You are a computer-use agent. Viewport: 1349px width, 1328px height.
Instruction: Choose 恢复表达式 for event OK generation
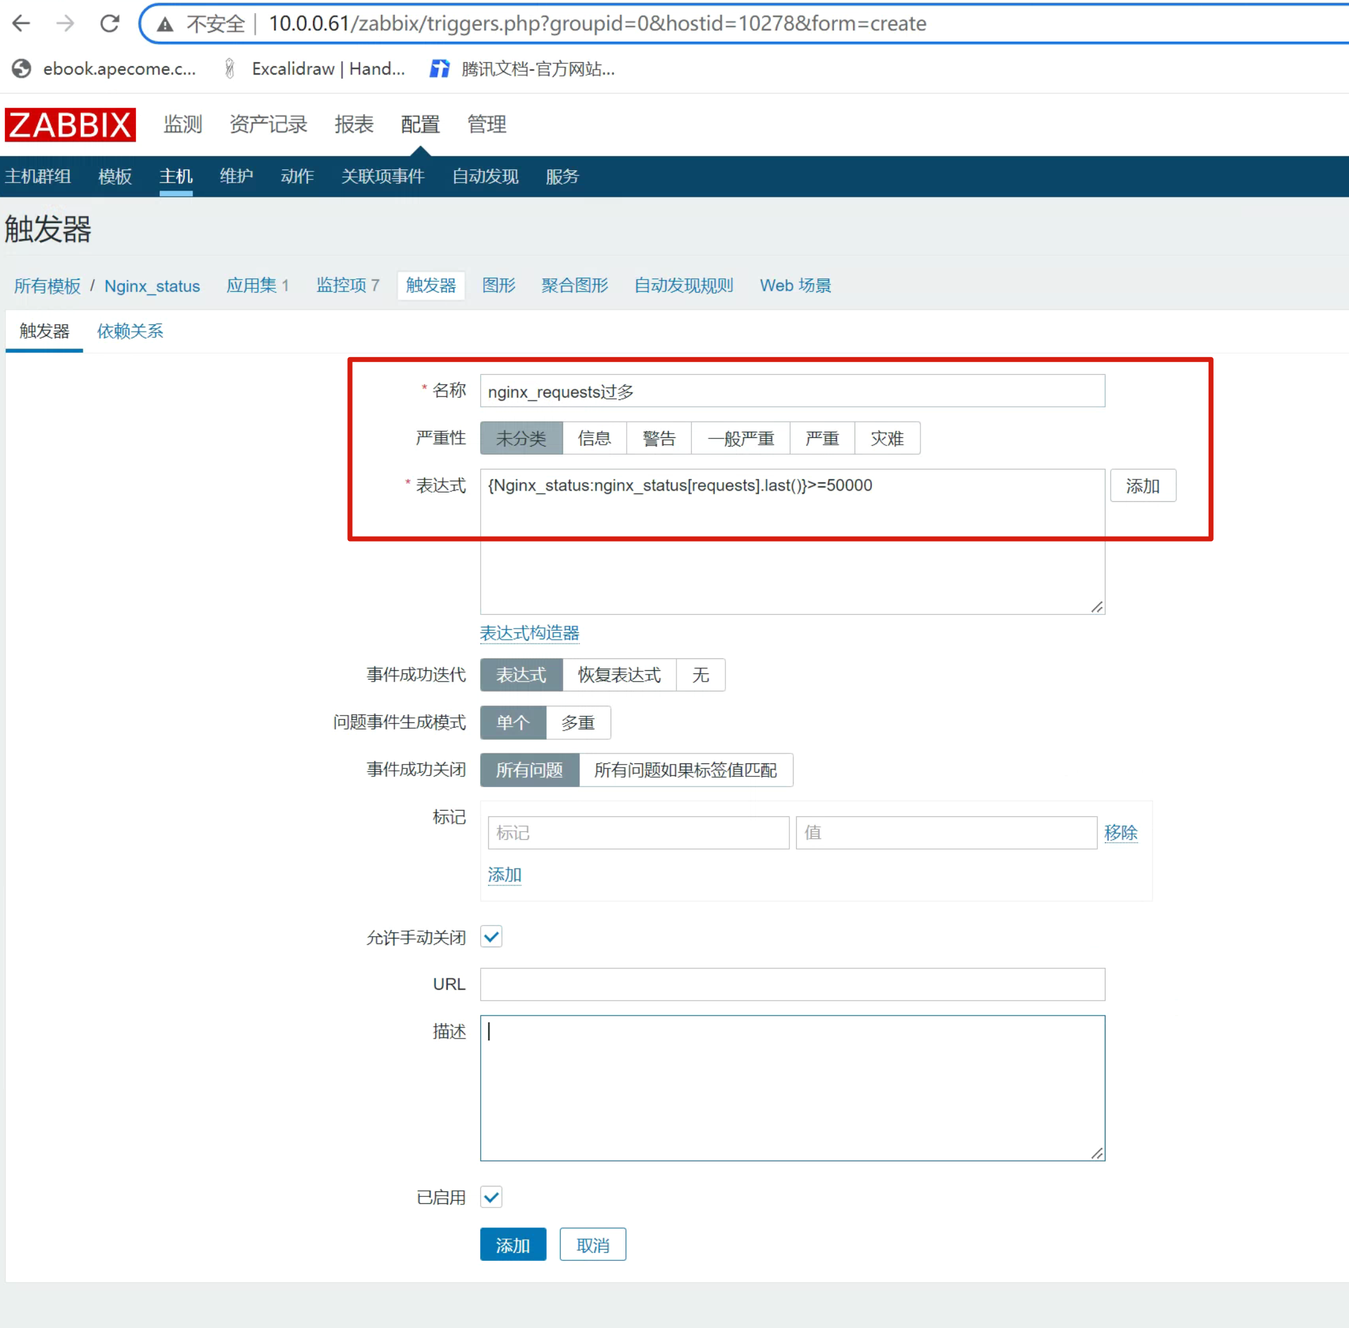tap(619, 675)
